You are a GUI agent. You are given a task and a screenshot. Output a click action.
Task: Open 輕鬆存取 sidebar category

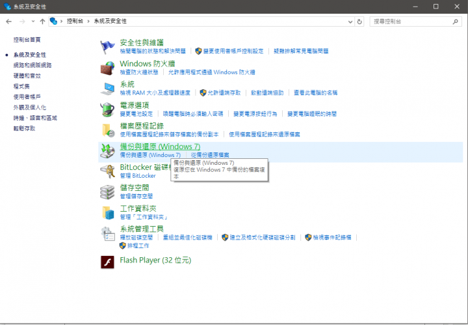click(24, 128)
